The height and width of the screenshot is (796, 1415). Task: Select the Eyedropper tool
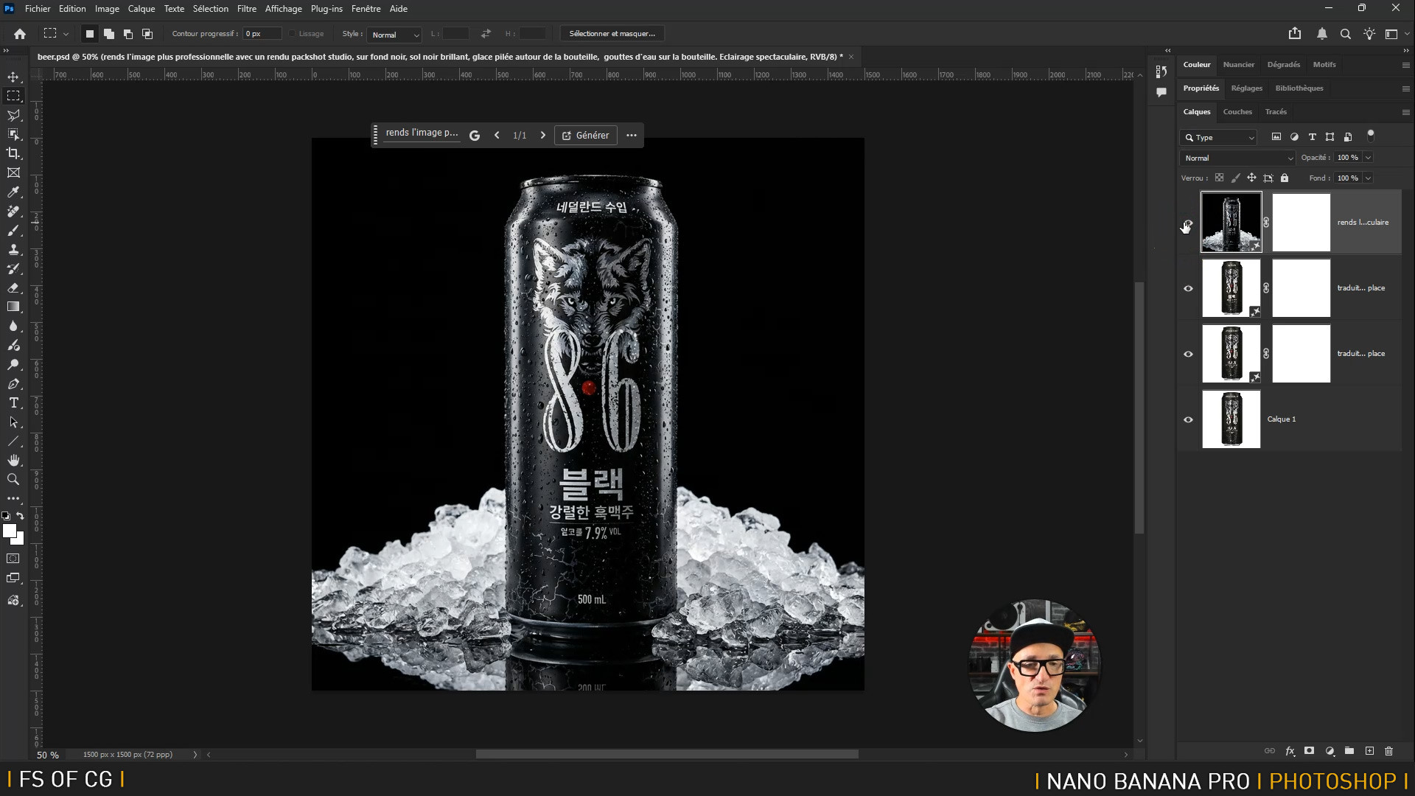(x=13, y=192)
